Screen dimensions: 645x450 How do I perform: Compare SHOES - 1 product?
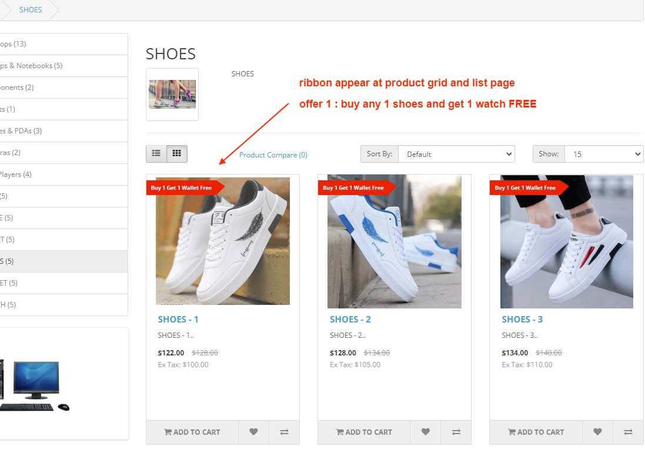[x=284, y=432]
